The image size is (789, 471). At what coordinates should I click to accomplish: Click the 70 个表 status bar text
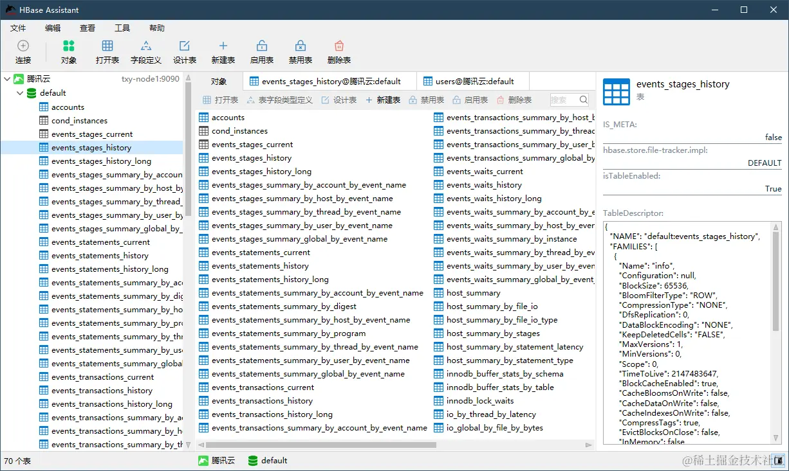[17, 461]
